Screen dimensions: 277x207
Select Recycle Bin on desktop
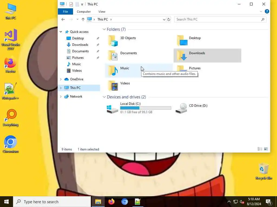(263, 171)
